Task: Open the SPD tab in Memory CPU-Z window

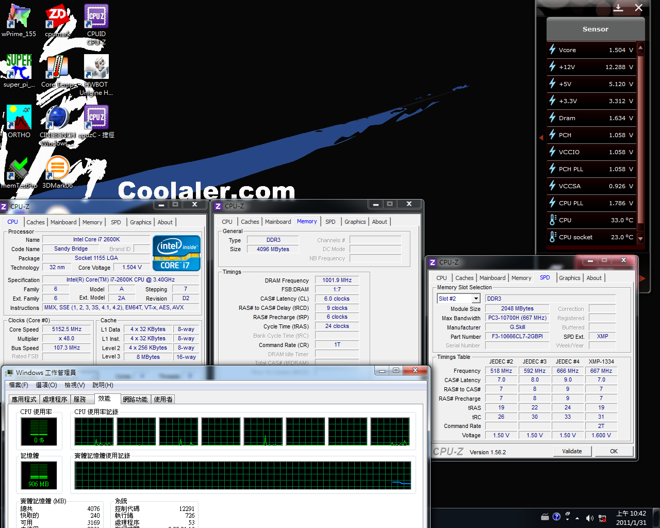Action: 331,222
